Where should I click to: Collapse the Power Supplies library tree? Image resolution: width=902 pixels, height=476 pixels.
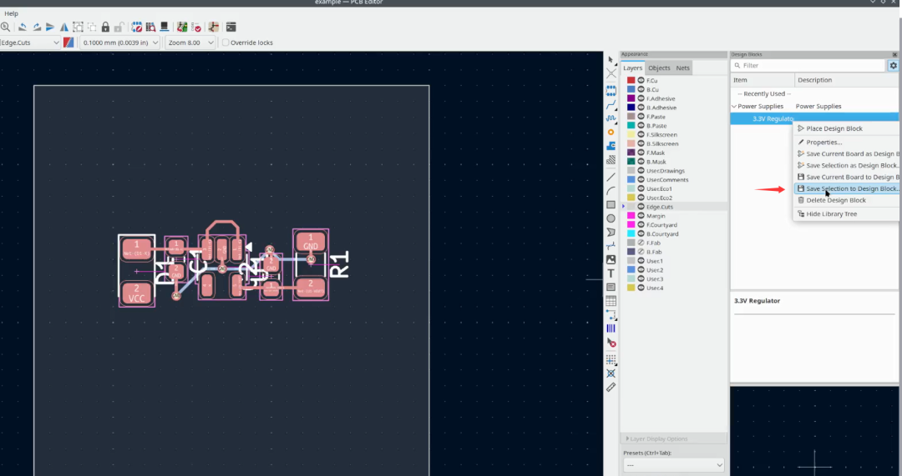point(734,107)
